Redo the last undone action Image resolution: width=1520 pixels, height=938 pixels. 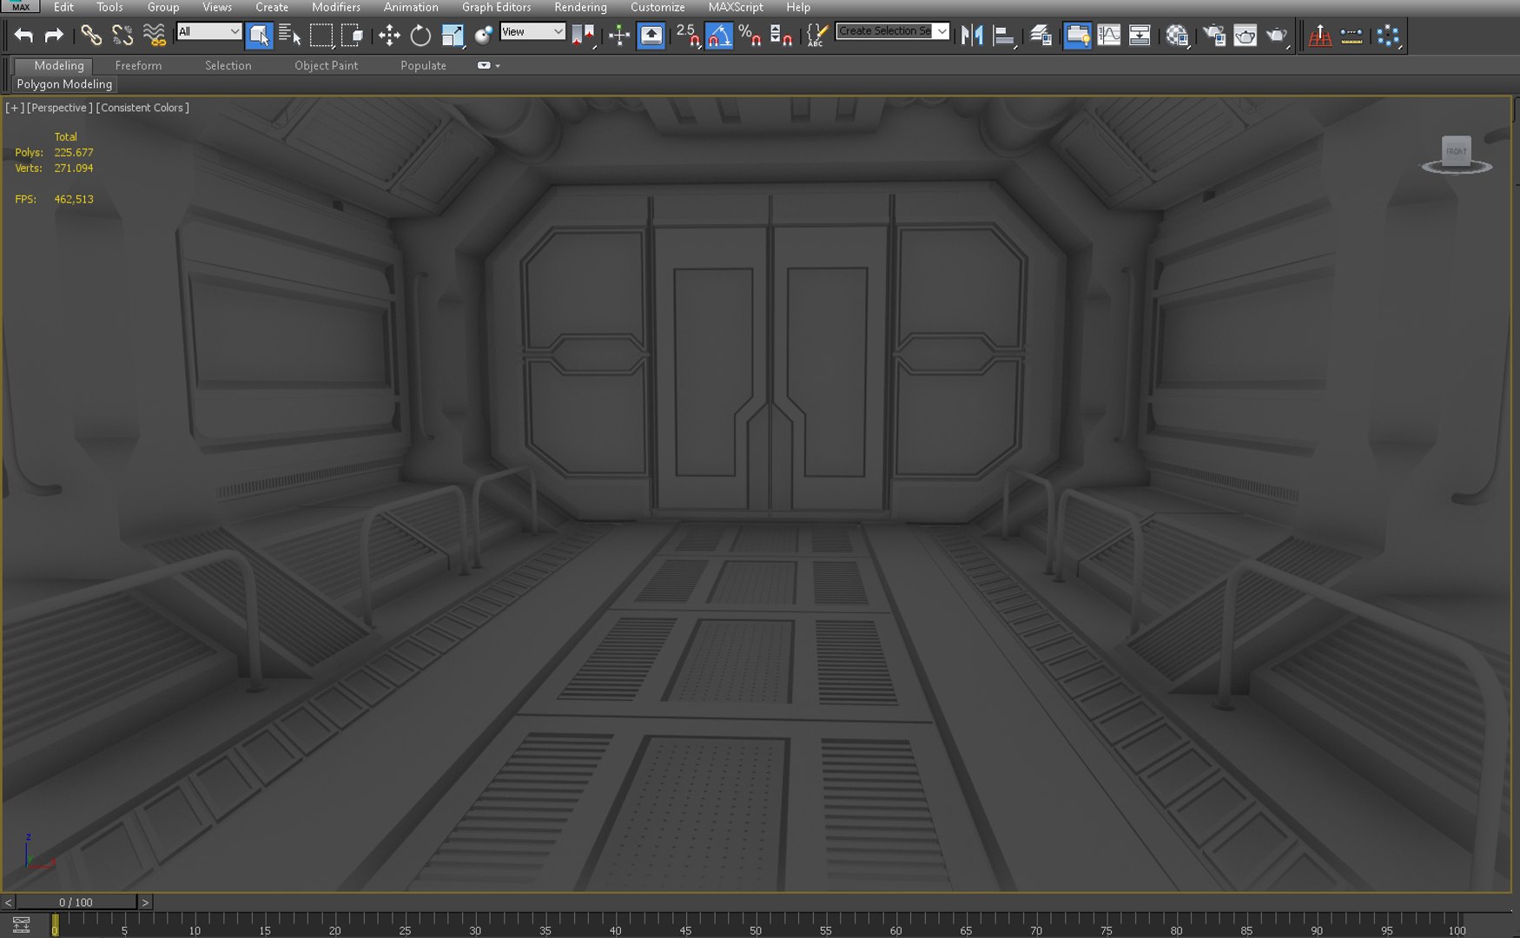point(54,36)
